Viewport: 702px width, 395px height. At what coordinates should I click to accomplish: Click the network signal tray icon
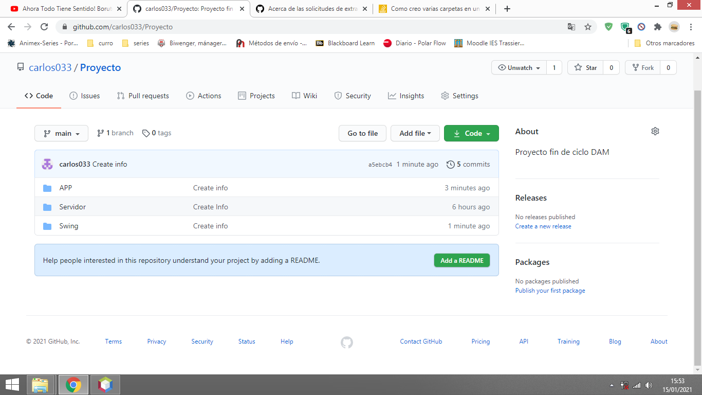(637, 385)
